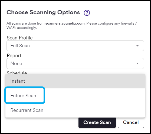The image size is (151, 134).
Task: Click the Create Scan button
Action: point(97,122)
